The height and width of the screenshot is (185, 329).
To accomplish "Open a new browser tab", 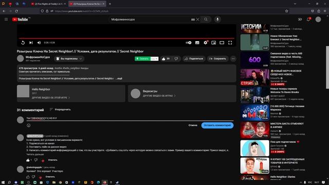I will (110, 4).
